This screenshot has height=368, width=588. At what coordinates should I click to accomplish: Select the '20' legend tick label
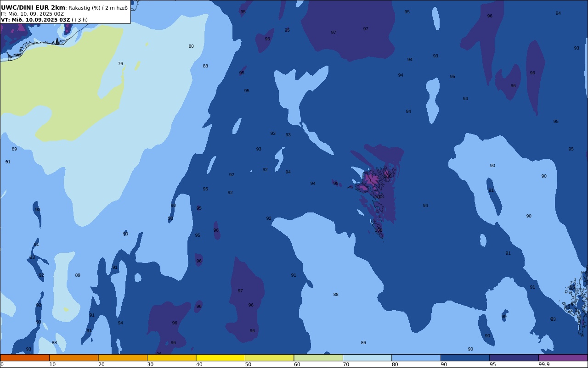102,364
